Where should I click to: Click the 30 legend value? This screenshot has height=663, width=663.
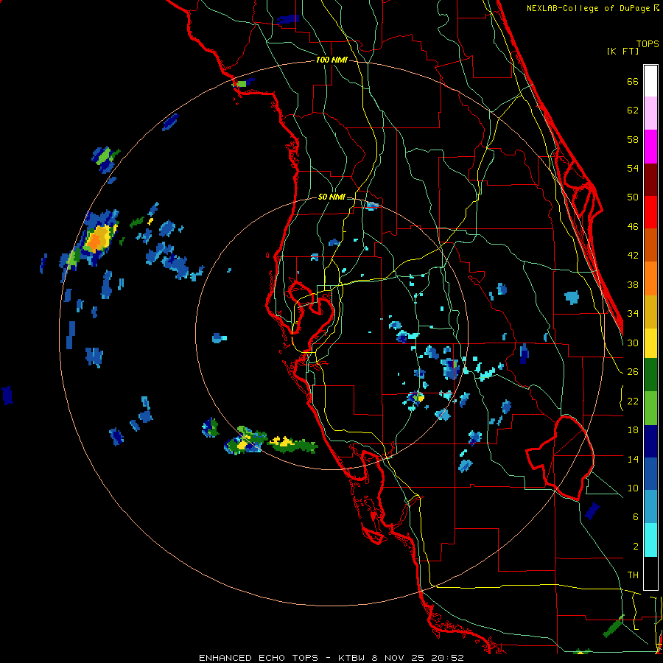pos(633,343)
